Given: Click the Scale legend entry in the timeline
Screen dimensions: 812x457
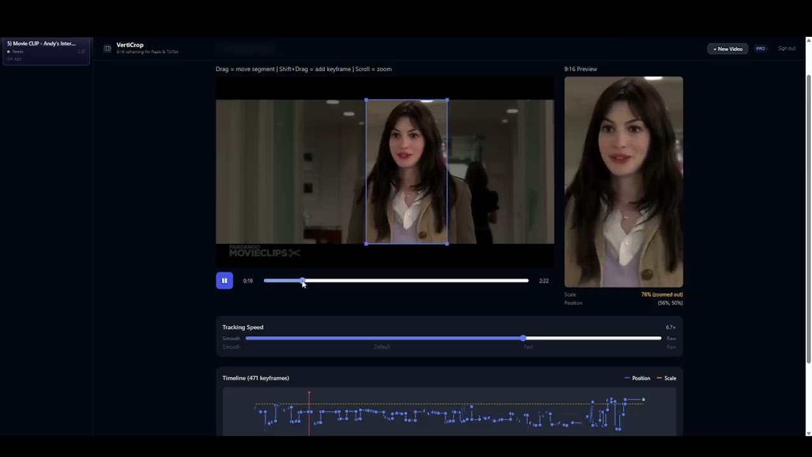Looking at the screenshot, I should coord(666,378).
